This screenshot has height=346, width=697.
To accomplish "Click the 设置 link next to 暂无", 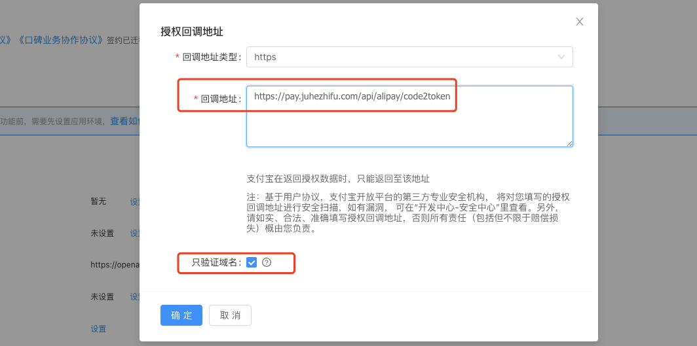I will tap(135, 201).
